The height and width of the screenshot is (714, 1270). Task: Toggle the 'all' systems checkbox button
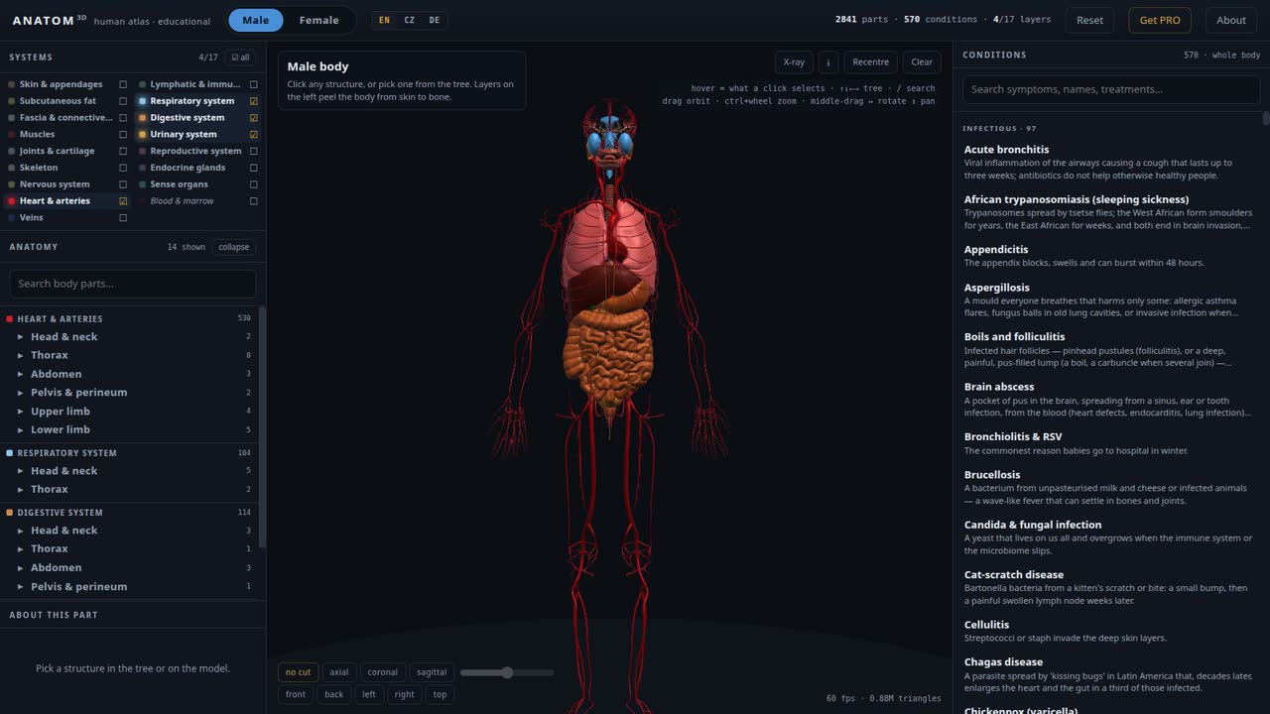240,58
